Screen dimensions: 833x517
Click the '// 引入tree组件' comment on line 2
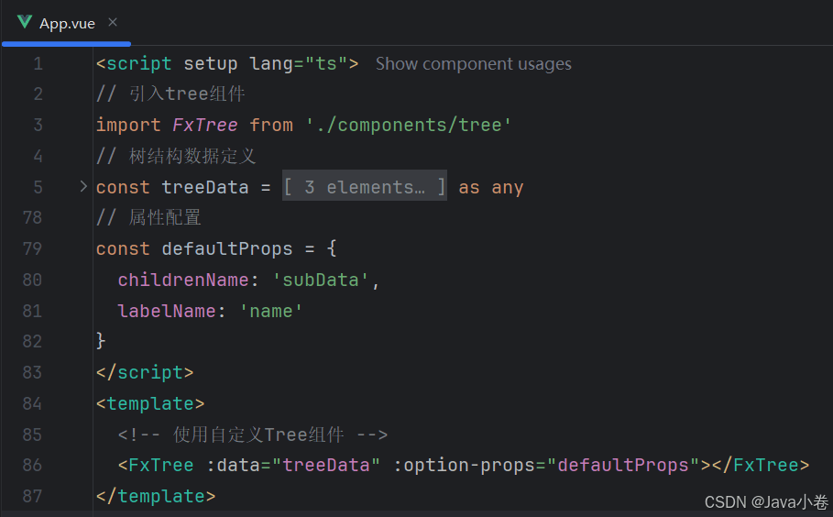click(x=170, y=94)
